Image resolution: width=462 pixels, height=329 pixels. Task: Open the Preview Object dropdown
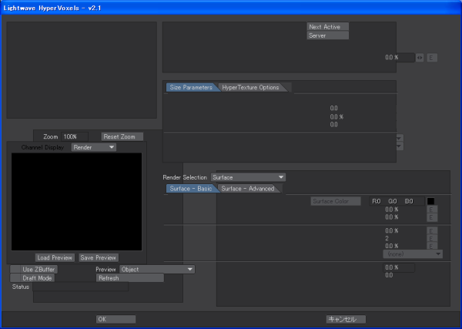(x=157, y=269)
